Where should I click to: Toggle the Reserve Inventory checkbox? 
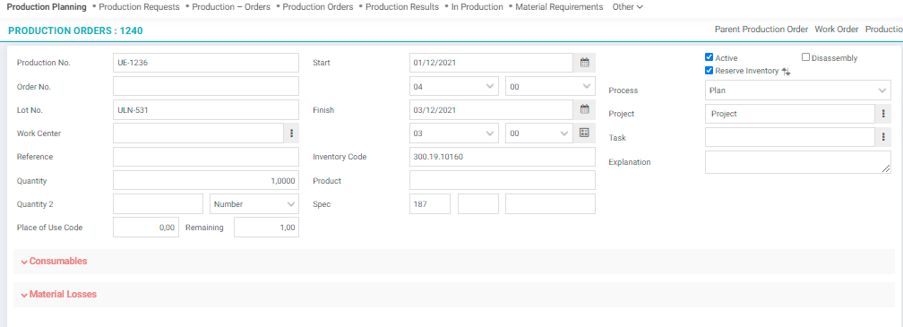[x=709, y=71]
